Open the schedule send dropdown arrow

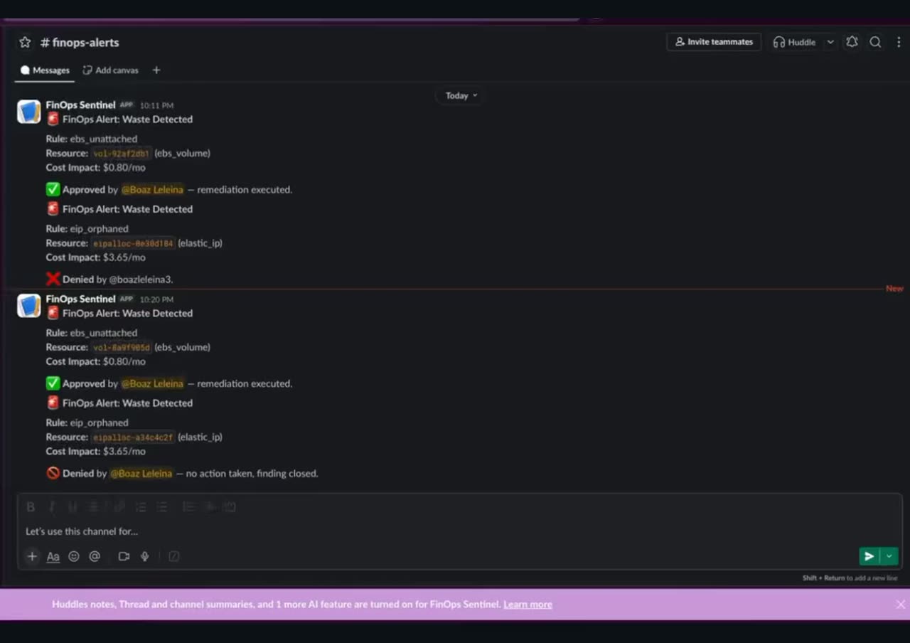click(x=889, y=556)
